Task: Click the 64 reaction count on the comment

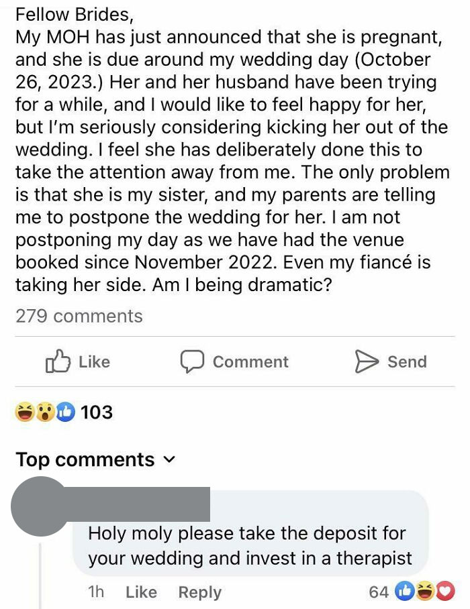Action: pos(379,592)
